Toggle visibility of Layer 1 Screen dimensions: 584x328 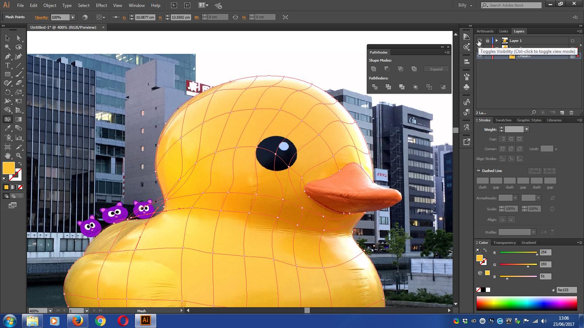pos(479,40)
